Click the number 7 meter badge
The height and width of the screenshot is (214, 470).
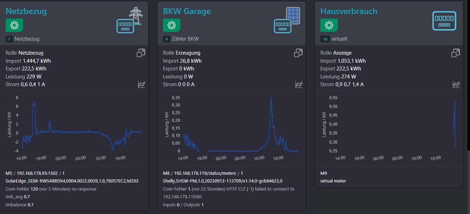coord(9,39)
